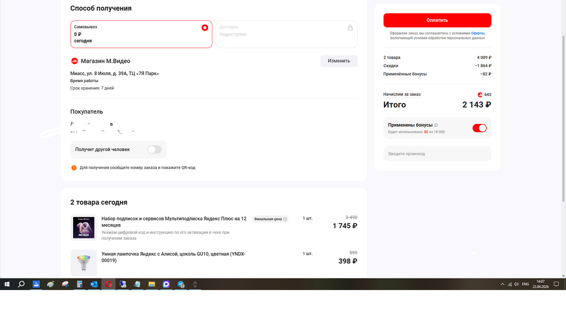Click the bonus icon next to 643
Viewport: 566px width, 318px height.
(480, 95)
